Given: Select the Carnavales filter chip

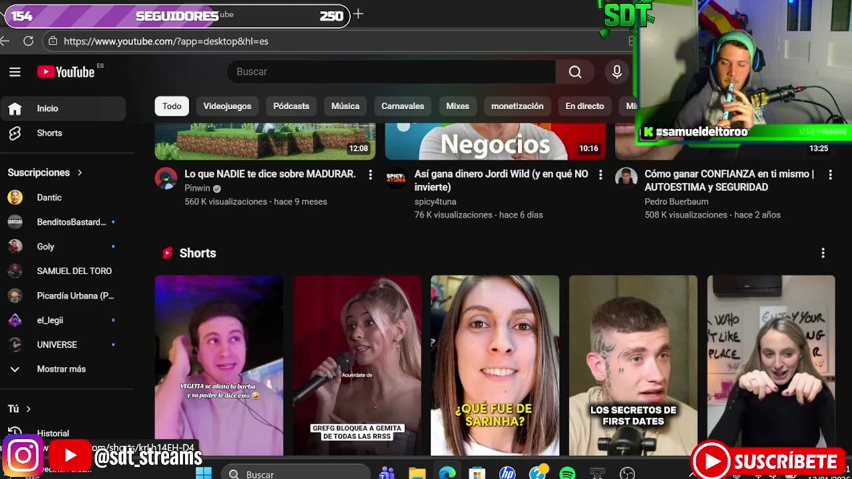Looking at the screenshot, I should click(x=403, y=106).
